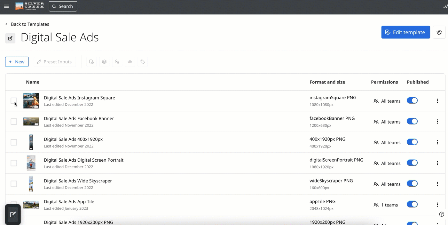Open Digital Sale Ads App Tile
The width and height of the screenshot is (448, 225).
click(x=69, y=202)
